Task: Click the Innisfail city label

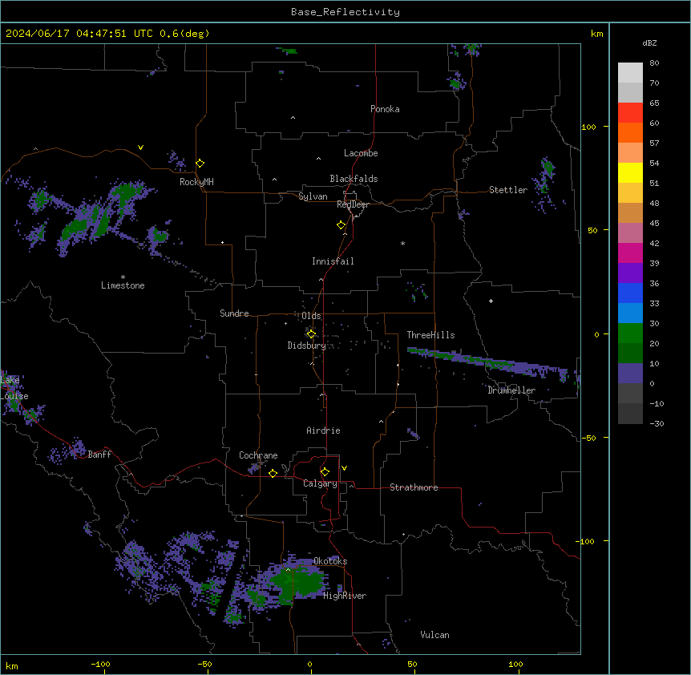Action: tap(333, 261)
